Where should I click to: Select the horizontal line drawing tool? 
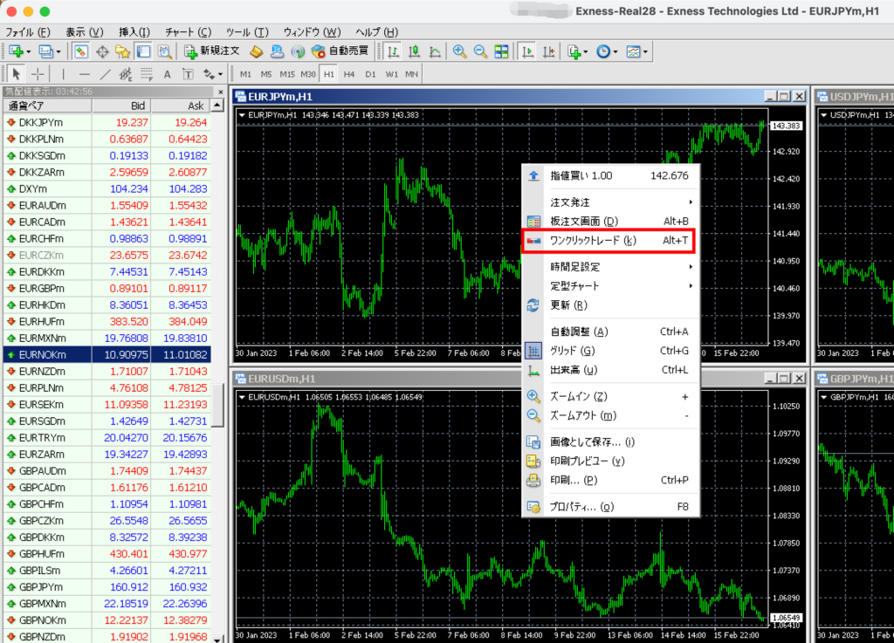pos(85,73)
